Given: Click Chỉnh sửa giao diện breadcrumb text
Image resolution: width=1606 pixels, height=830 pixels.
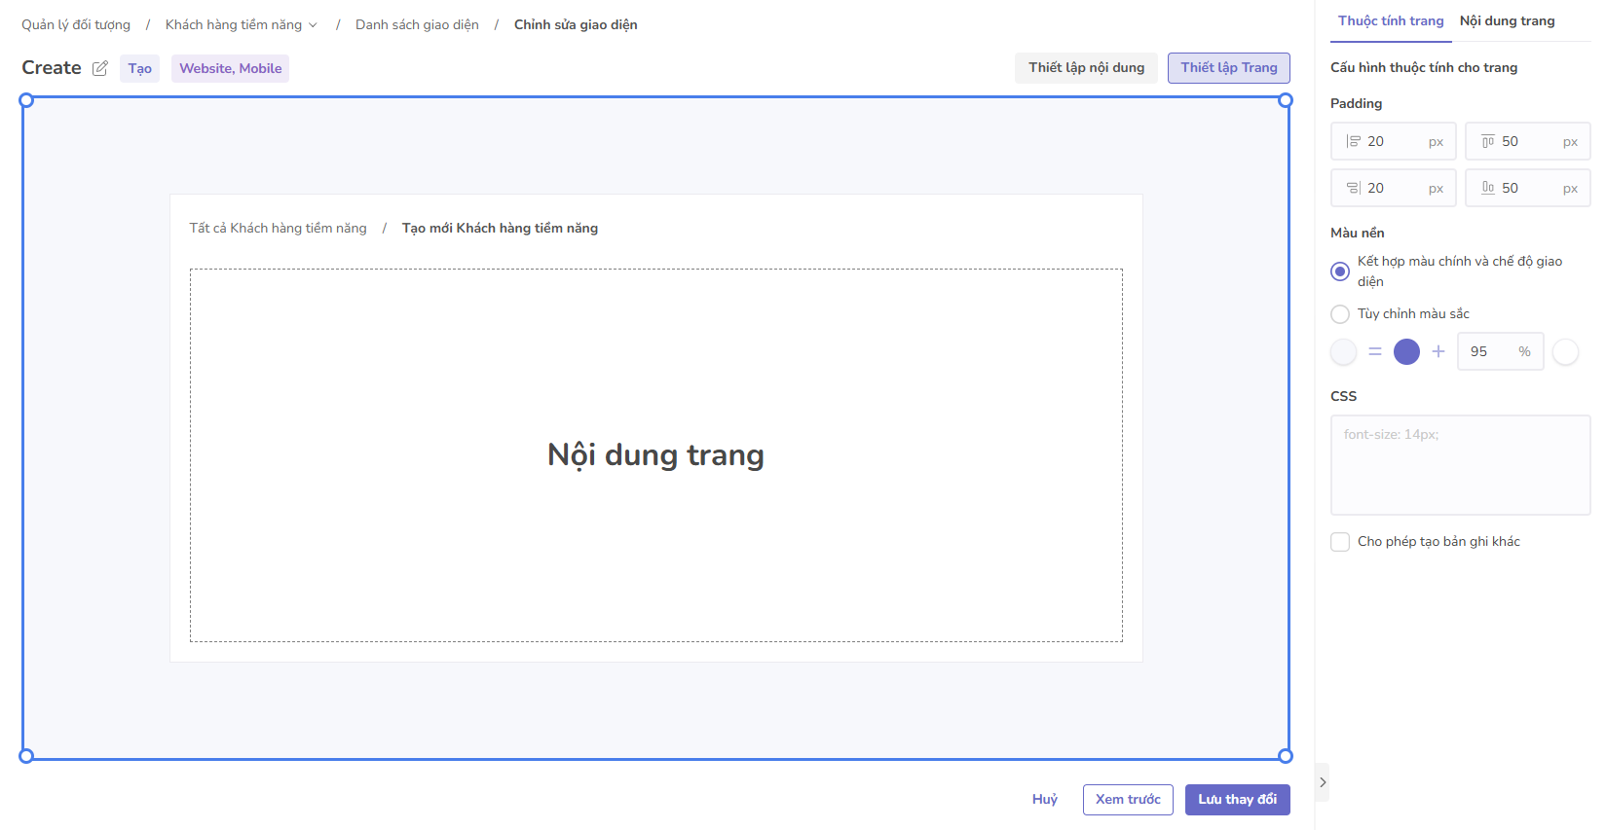Looking at the screenshot, I should [x=576, y=24].
